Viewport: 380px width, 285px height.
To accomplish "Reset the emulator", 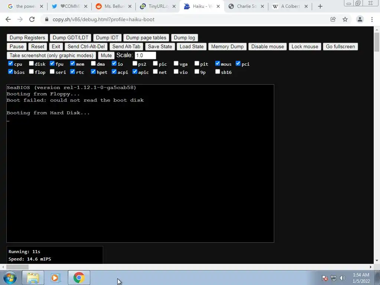I will click(37, 46).
